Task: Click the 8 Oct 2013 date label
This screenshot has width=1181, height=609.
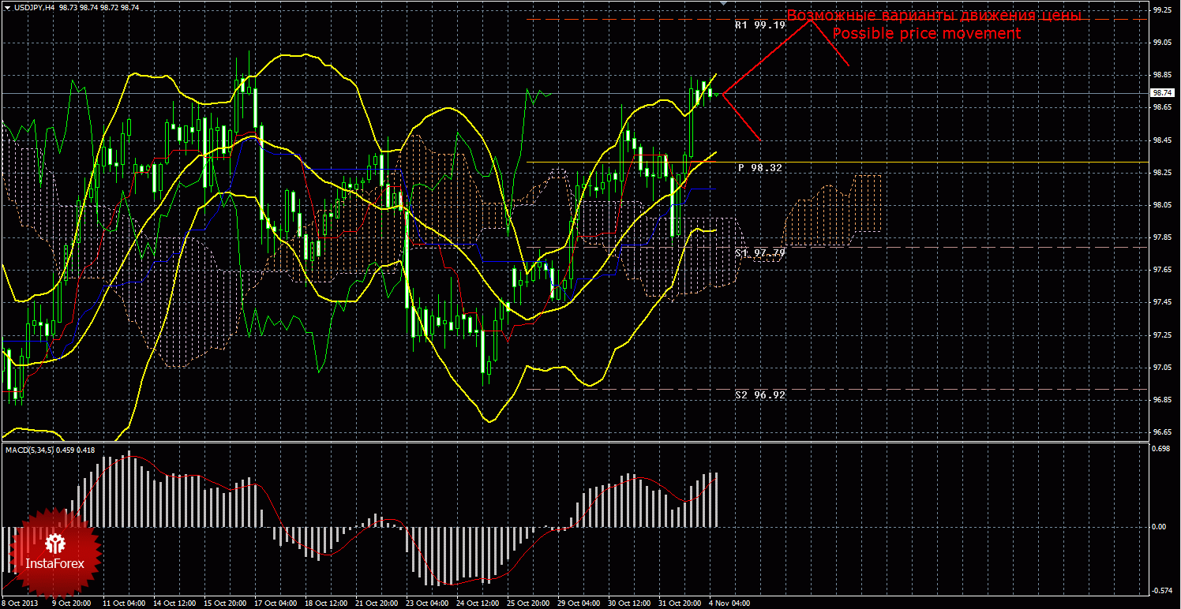Action: tap(20, 603)
